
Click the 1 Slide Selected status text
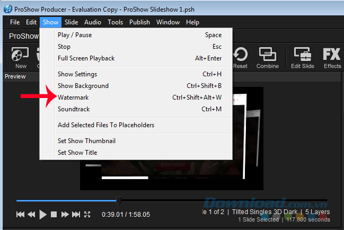(259, 219)
